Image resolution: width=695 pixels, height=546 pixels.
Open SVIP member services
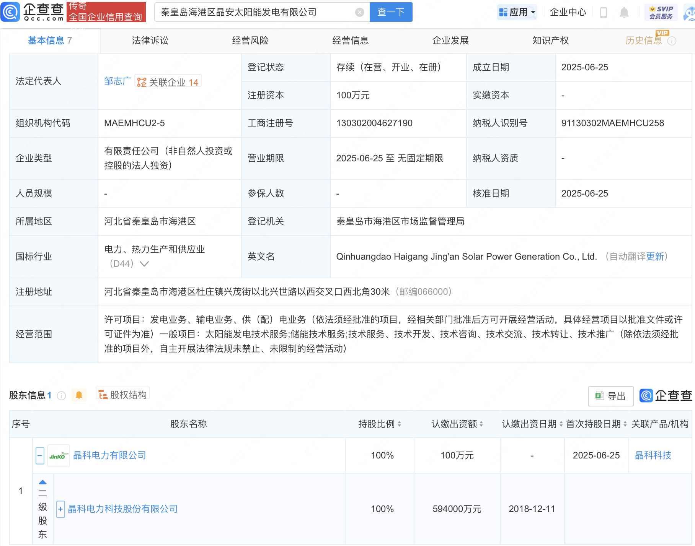click(661, 12)
